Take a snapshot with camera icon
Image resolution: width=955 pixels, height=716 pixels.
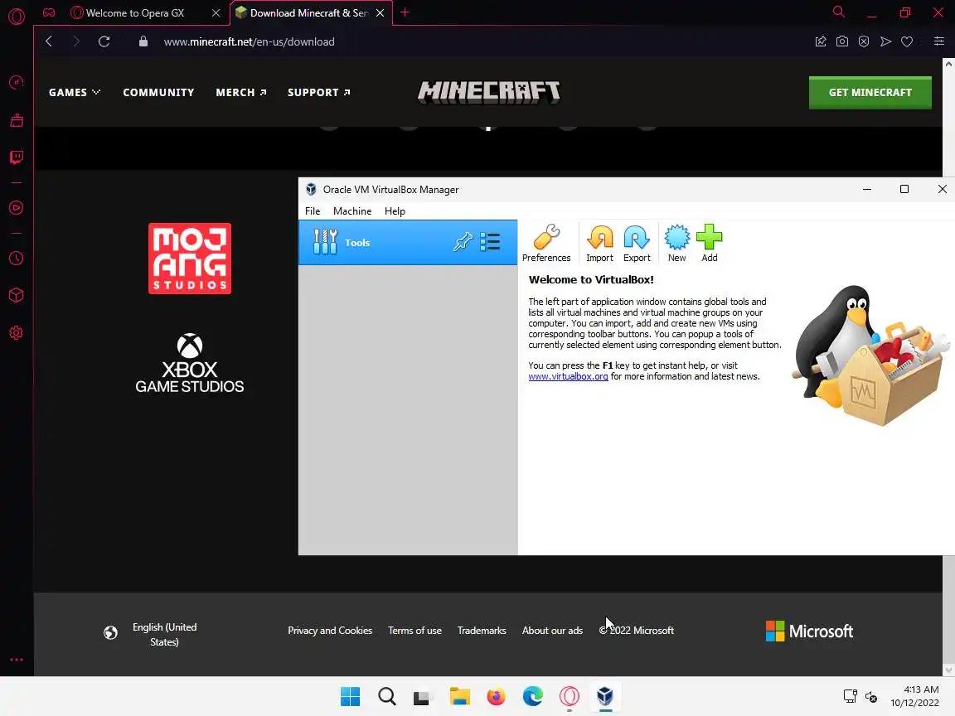tap(841, 41)
